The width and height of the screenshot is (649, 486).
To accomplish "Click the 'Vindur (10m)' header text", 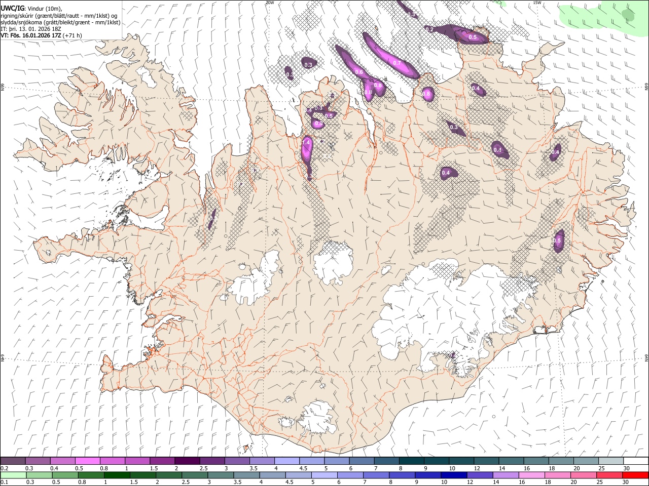I will (44, 9).
